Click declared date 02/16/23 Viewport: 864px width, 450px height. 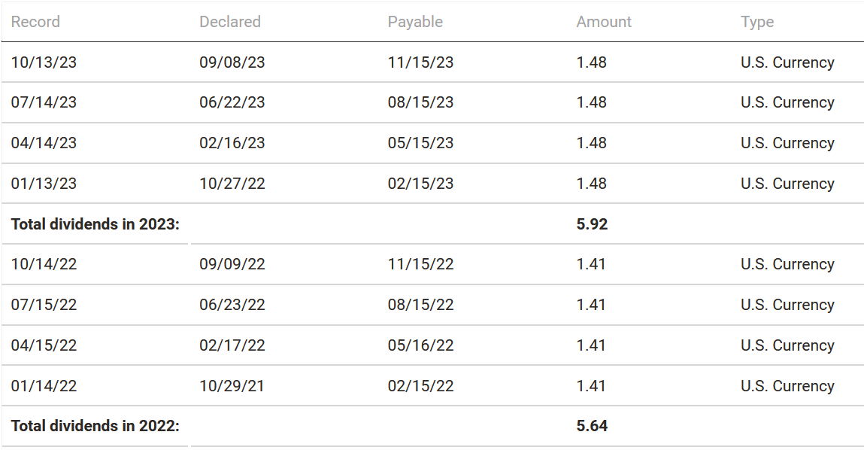click(x=232, y=143)
